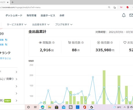Expand first sidebar row chevron
Image resolution: width=133 pixels, height=110 pixels.
pyautogui.click(x=16, y=72)
